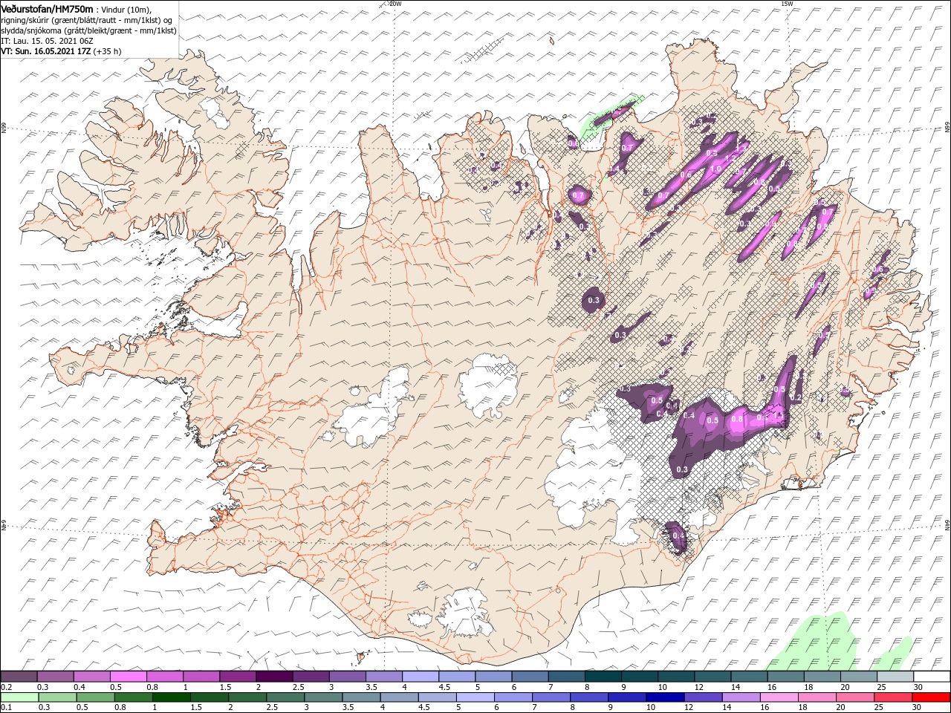
Task: Click the upper legend swatch between 0.2 and 0.3
Action: tap(19, 677)
